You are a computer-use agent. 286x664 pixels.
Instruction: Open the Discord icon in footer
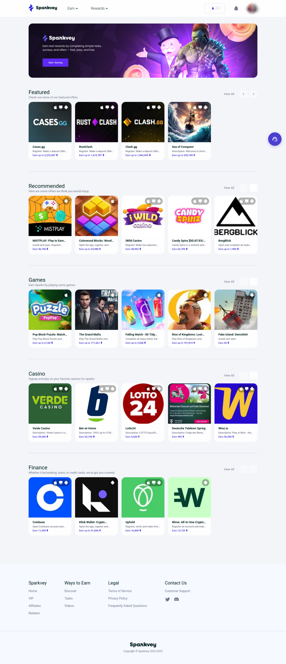pos(177,599)
